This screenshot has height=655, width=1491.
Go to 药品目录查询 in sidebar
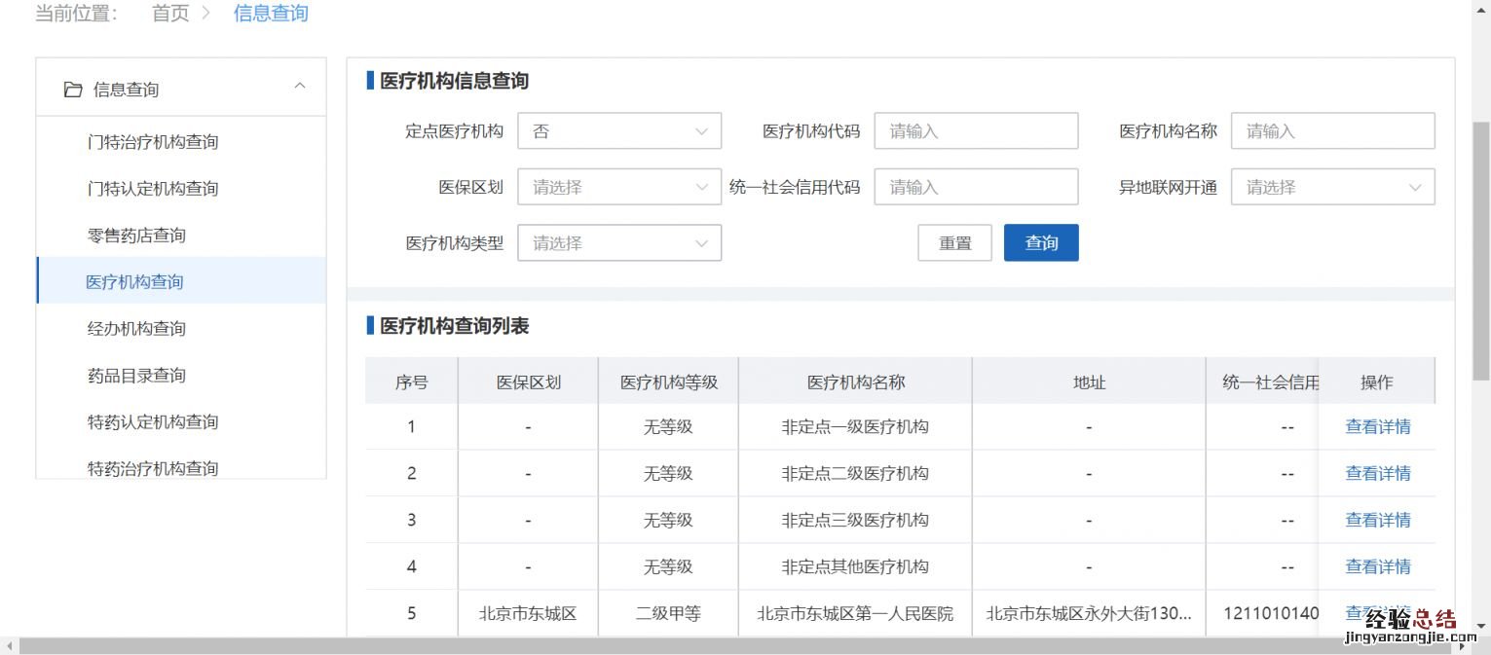pos(136,376)
